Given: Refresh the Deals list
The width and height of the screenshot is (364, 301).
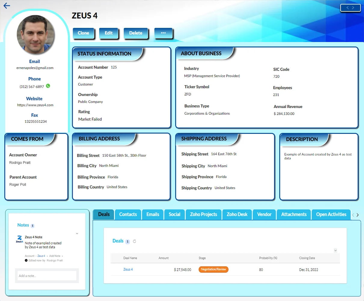Looking at the screenshot, I should click(x=134, y=241).
